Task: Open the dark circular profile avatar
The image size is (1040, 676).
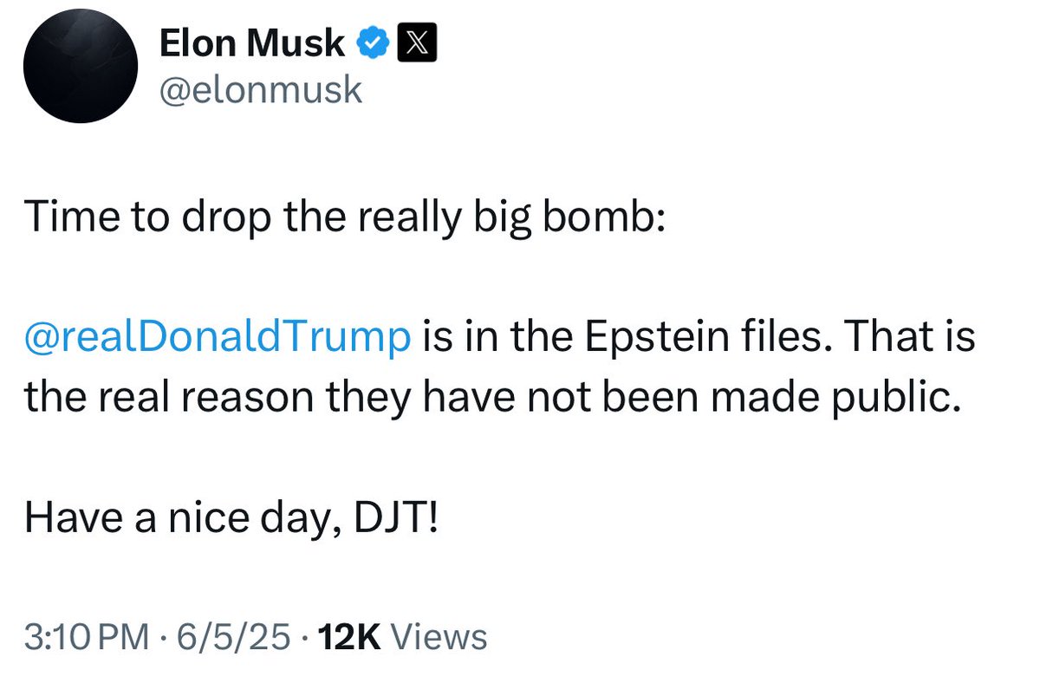Action: click(81, 66)
